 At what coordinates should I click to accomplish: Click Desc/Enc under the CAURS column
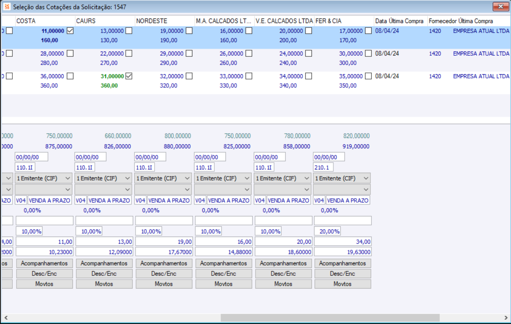(104, 274)
